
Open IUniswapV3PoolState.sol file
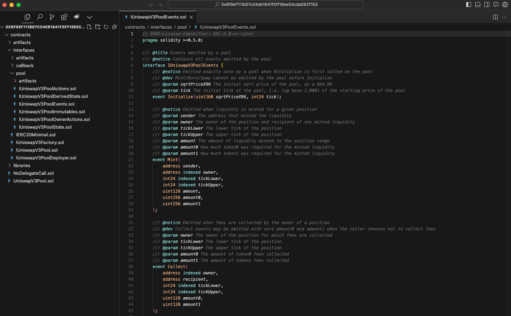45,127
